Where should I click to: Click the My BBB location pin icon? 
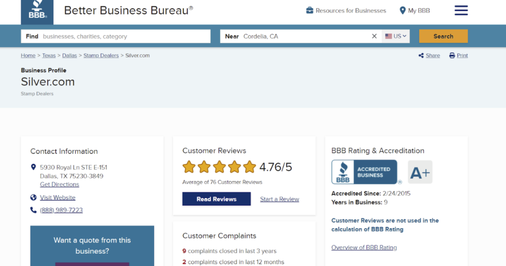click(402, 11)
